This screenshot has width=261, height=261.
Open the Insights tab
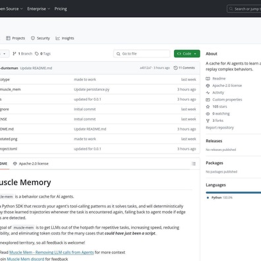pyautogui.click(x=65, y=38)
